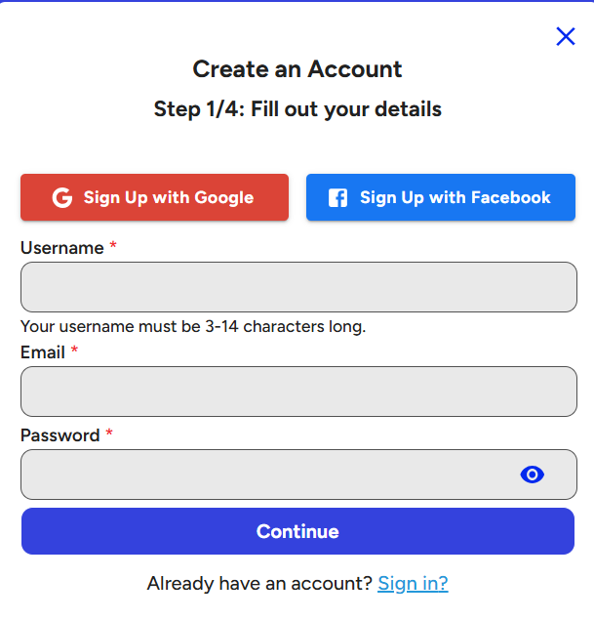The height and width of the screenshot is (620, 594).
Task: Click the Username field label
Action: [x=62, y=248]
